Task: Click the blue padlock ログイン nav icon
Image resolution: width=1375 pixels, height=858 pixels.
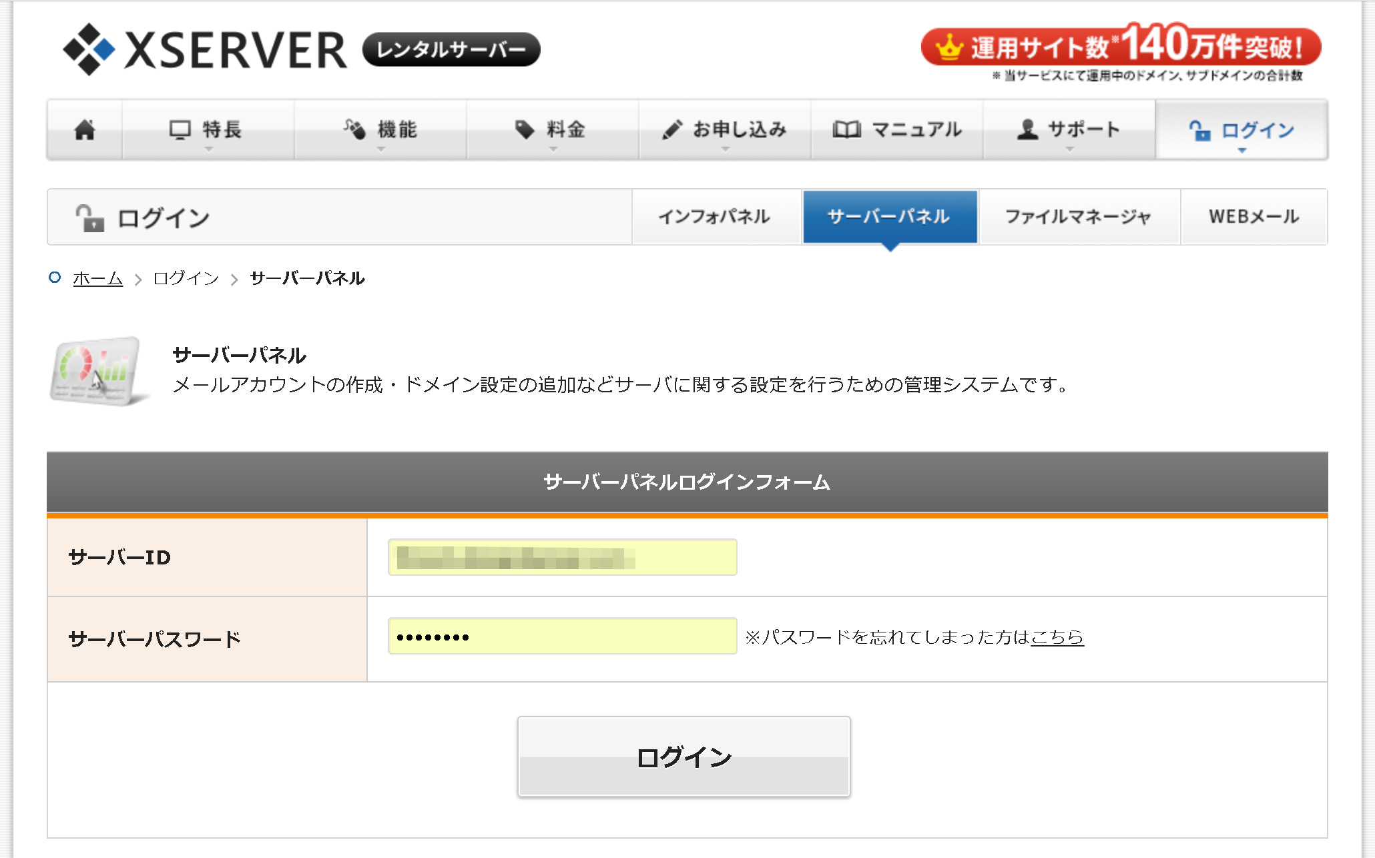Action: [x=1199, y=131]
